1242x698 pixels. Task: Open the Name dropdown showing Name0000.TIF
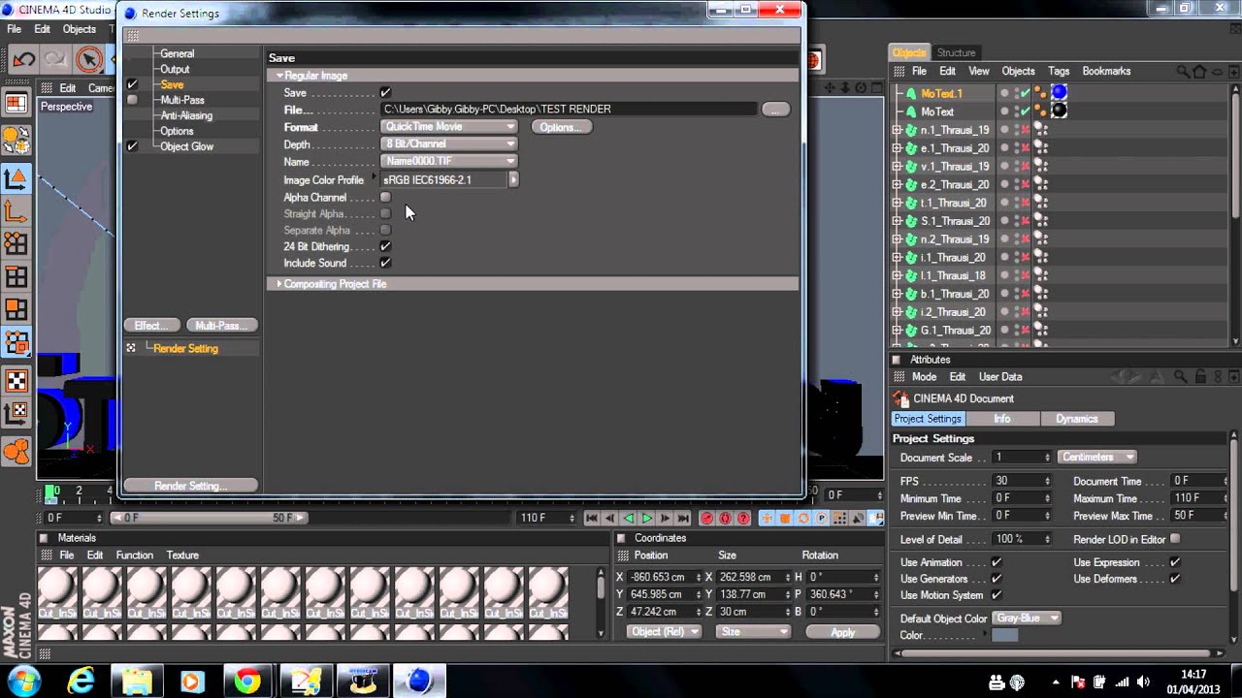(x=449, y=162)
